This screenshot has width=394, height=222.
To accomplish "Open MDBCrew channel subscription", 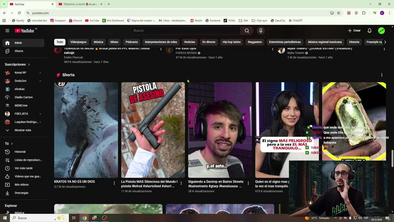I will (23, 105).
